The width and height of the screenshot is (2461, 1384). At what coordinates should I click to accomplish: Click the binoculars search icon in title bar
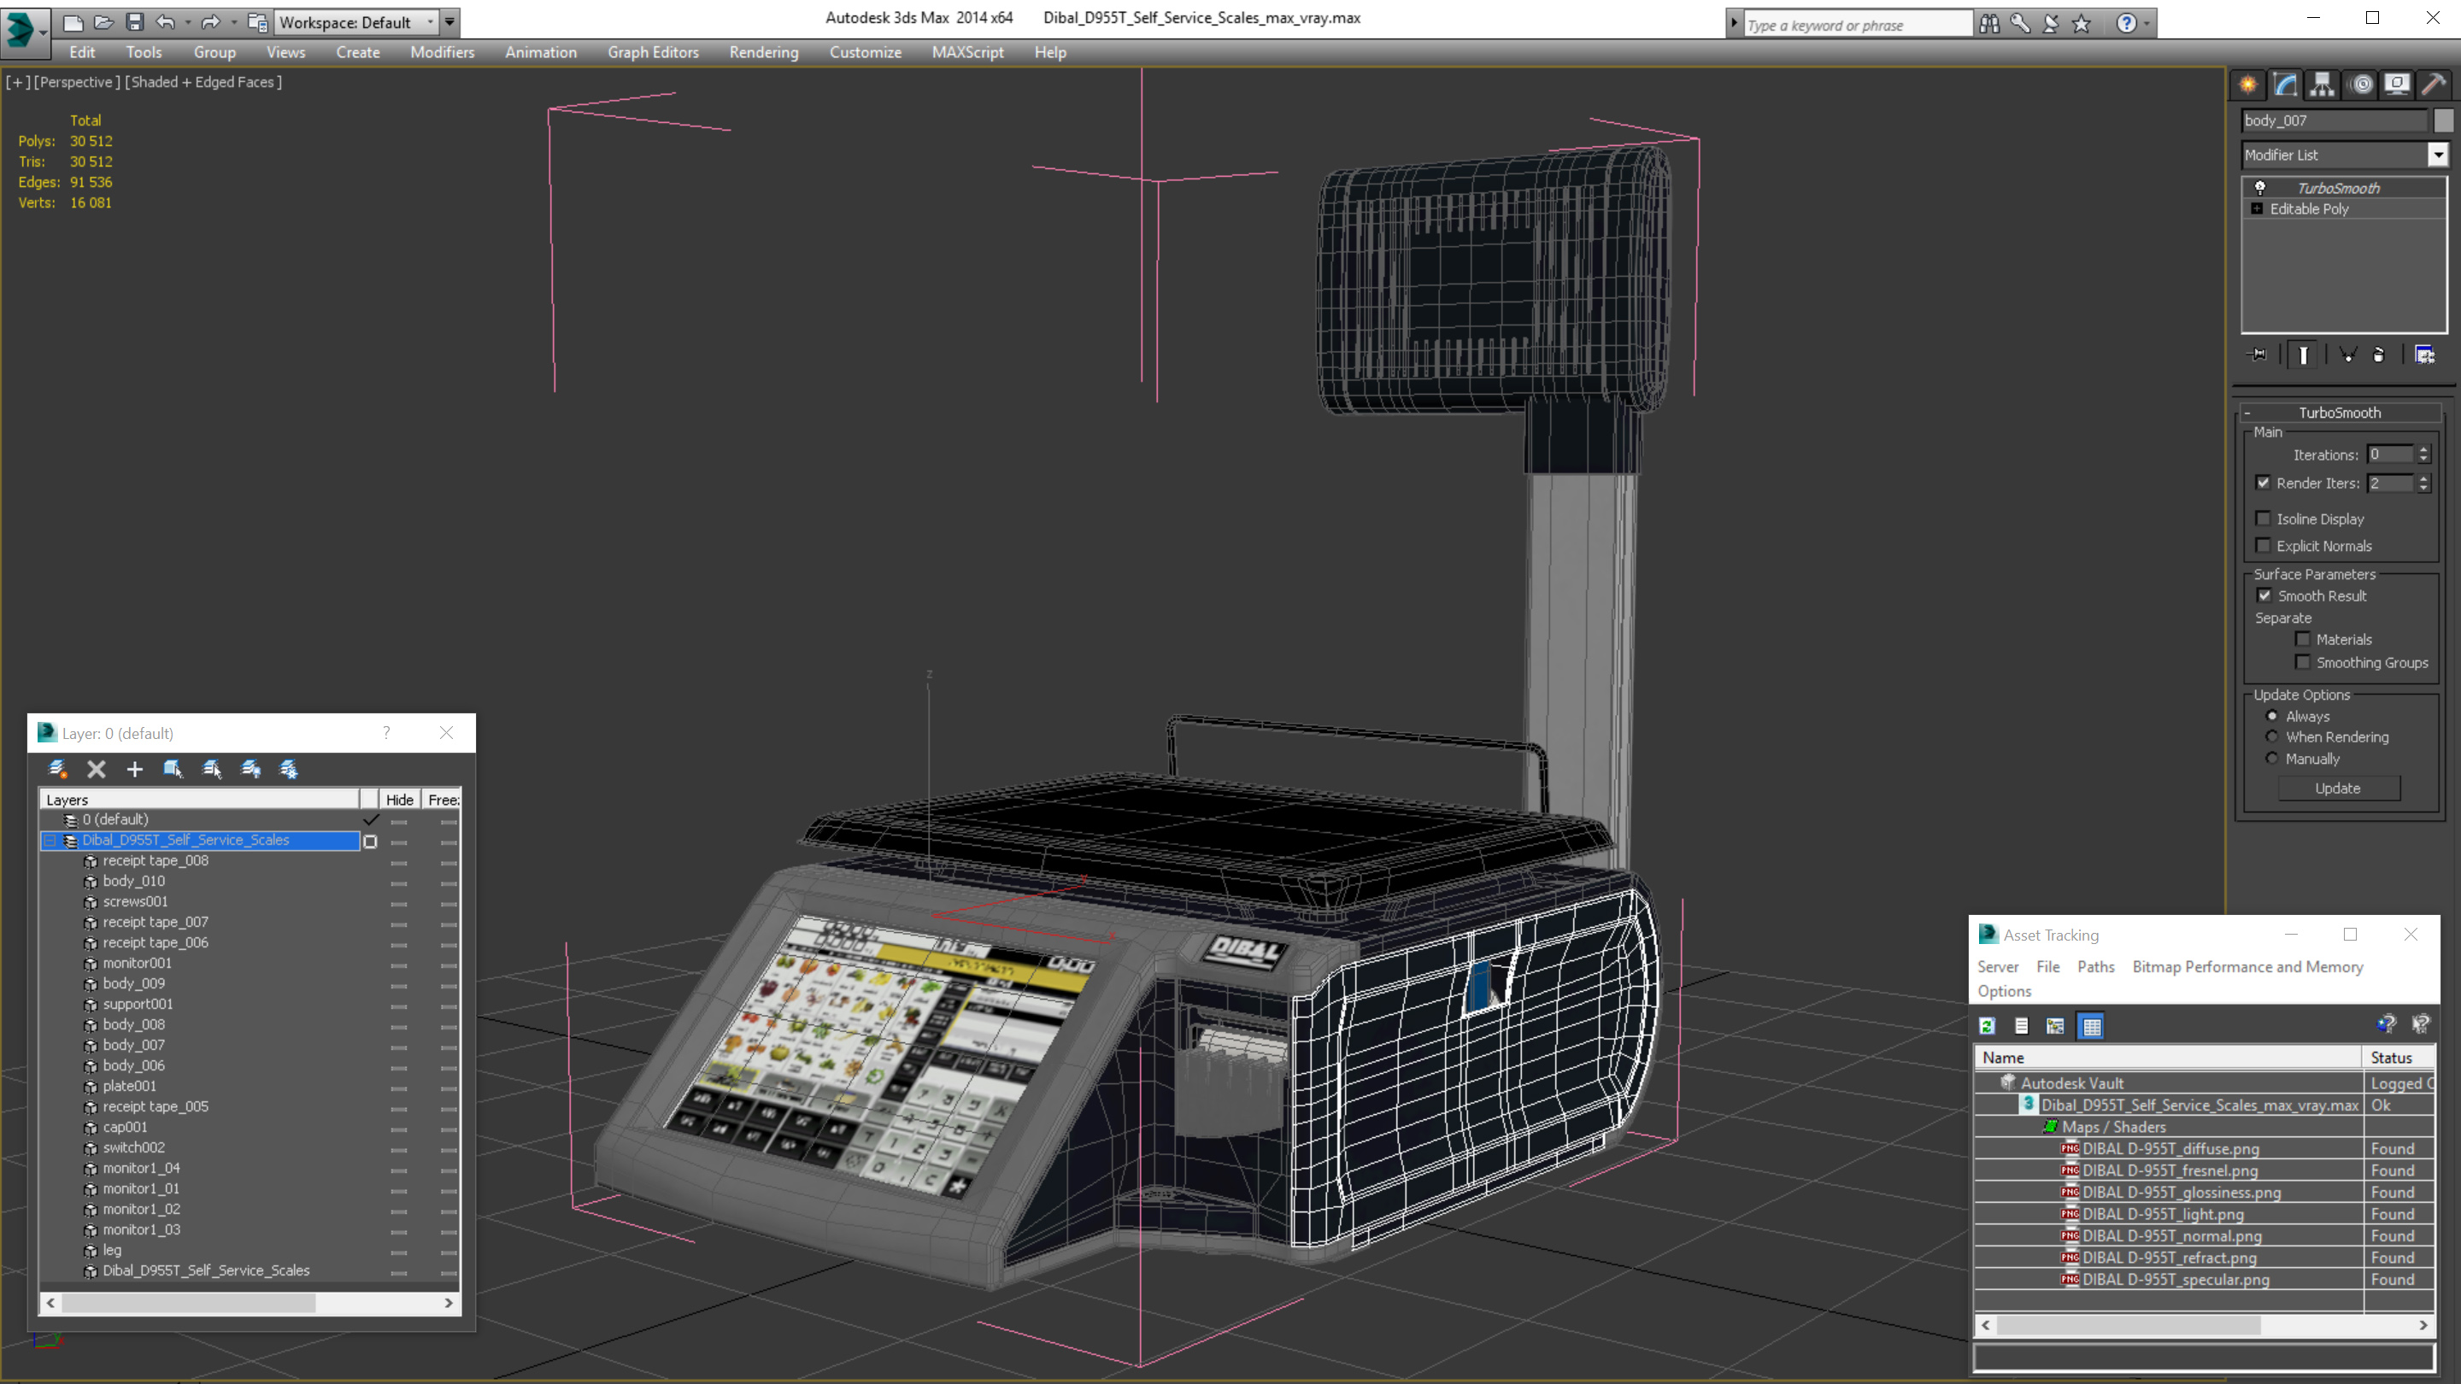pyautogui.click(x=1989, y=23)
